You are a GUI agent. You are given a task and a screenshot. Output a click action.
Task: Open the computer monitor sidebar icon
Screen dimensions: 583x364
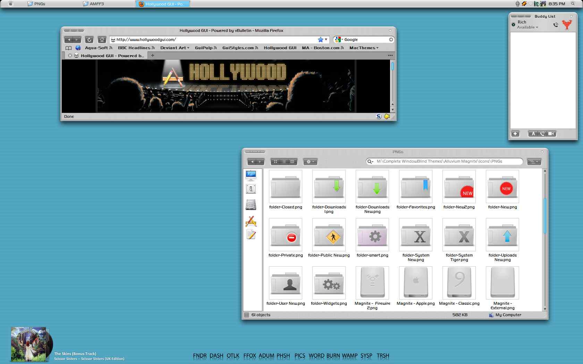click(x=251, y=176)
